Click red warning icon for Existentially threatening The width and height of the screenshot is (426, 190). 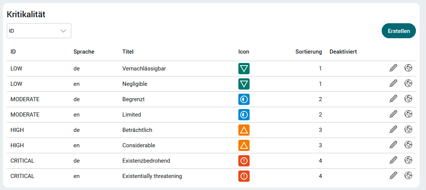point(244,176)
